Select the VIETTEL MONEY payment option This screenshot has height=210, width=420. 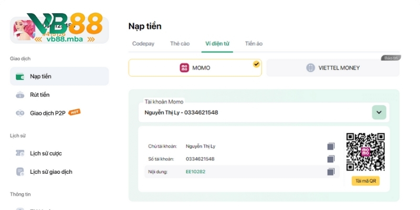[332, 68]
